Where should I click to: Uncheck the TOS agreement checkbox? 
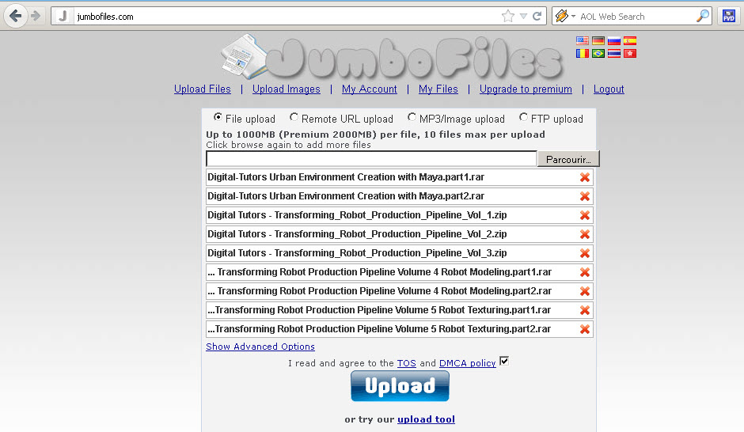pyautogui.click(x=504, y=362)
